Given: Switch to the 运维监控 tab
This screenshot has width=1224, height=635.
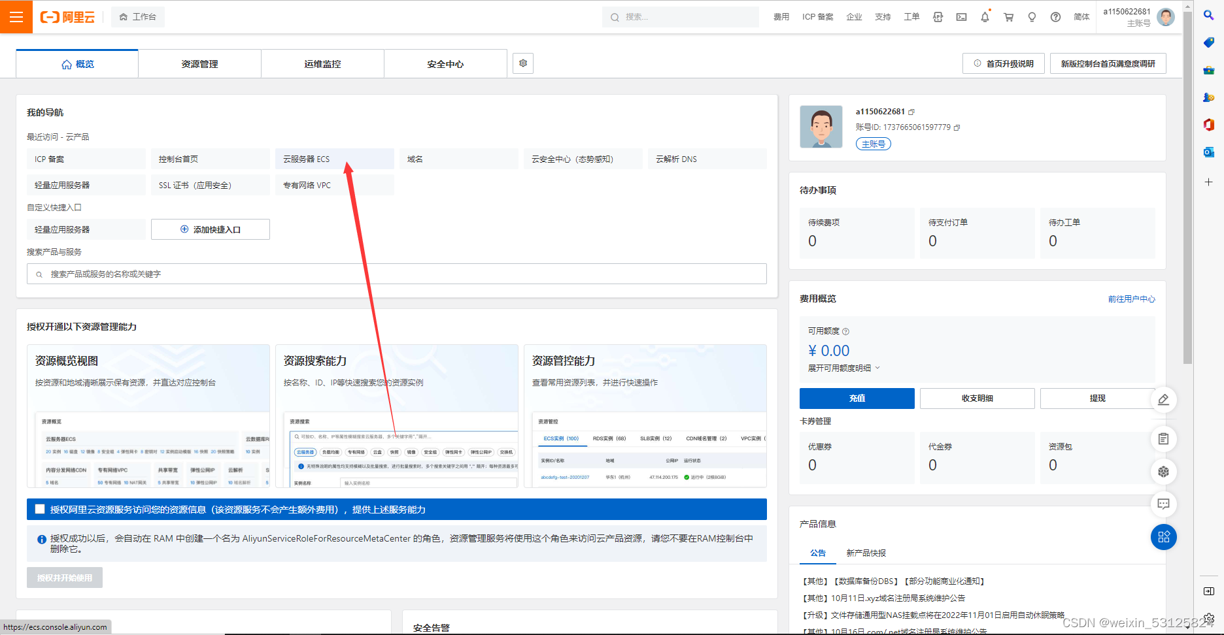Looking at the screenshot, I should [x=322, y=64].
